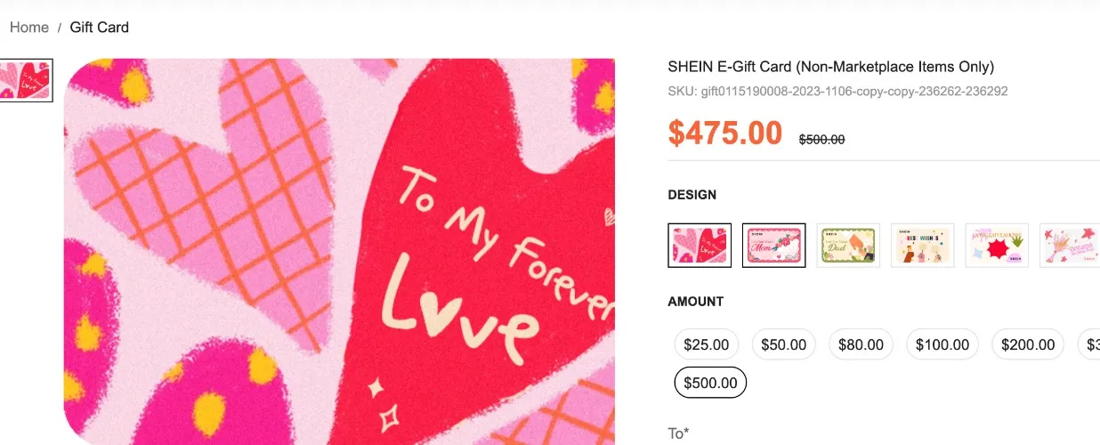Click the product SKU text
1100x445 pixels.
click(837, 91)
